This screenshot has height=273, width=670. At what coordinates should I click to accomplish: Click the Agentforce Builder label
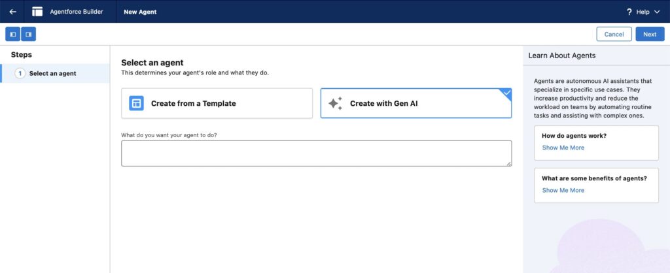[77, 12]
